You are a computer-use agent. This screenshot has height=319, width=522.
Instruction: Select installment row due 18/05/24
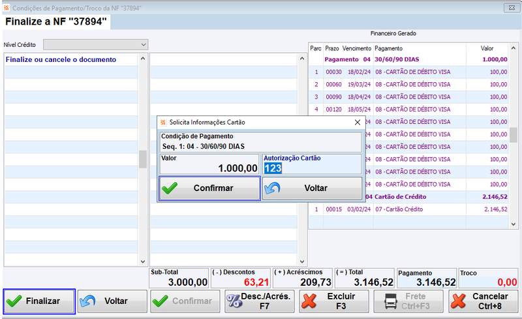pyautogui.click(x=408, y=110)
